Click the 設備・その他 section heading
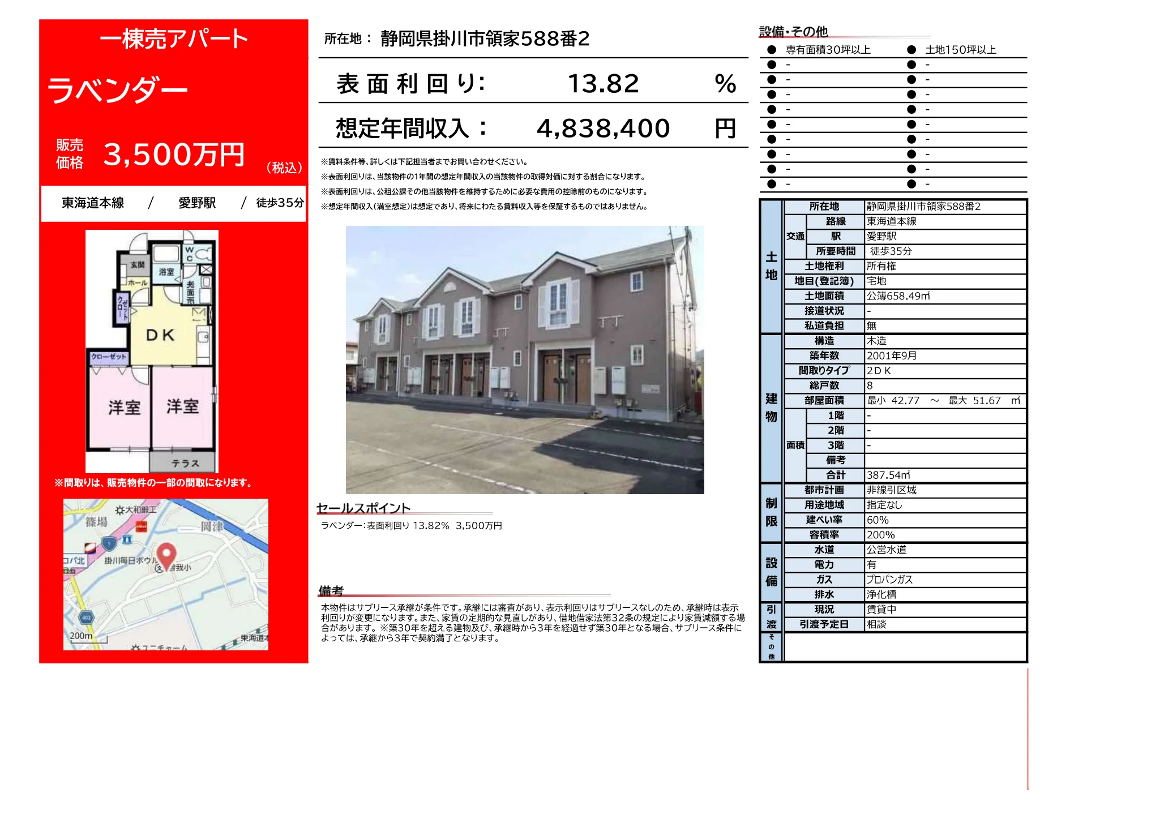Image resolution: width=1164 pixels, height=823 pixels. 793,32
